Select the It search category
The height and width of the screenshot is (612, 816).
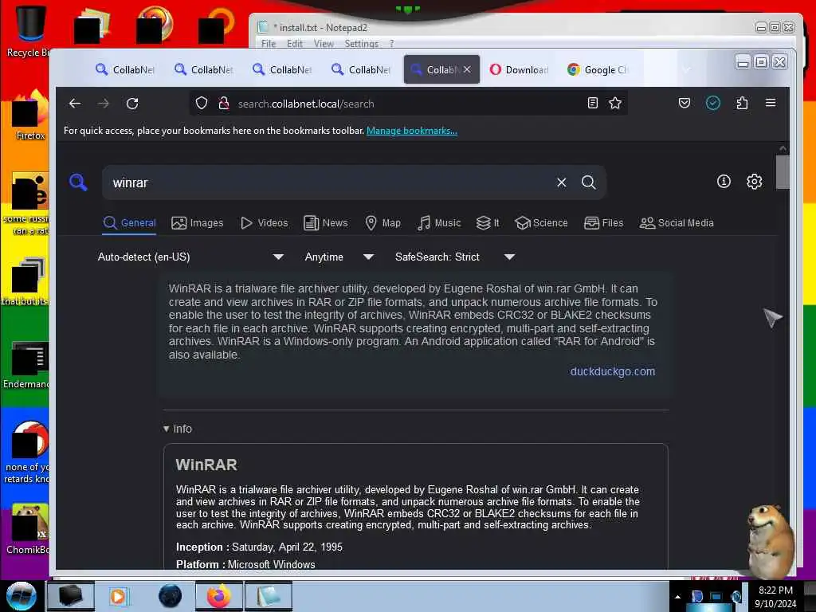(x=488, y=223)
